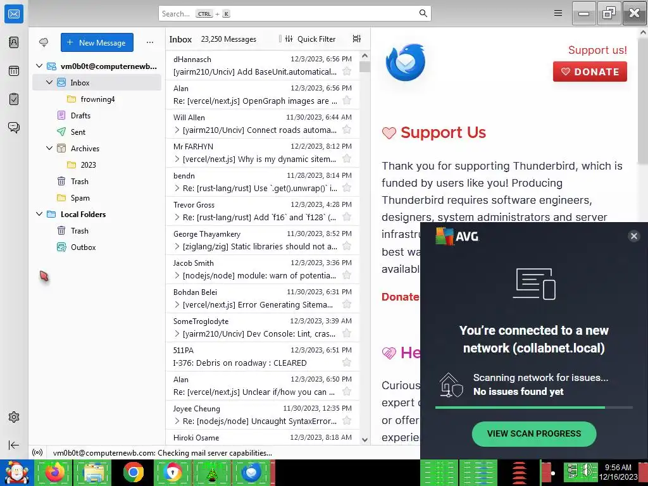Click the search magnifier icon
The width and height of the screenshot is (648, 486).
pyautogui.click(x=423, y=13)
